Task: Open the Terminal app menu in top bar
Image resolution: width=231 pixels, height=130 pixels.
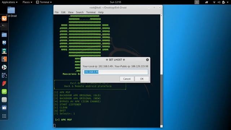Action: [44, 2]
